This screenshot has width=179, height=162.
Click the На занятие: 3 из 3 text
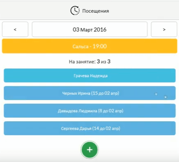click(89, 61)
